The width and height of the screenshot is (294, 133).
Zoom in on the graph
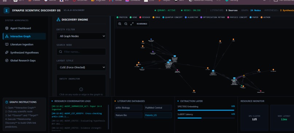tap(120, 24)
